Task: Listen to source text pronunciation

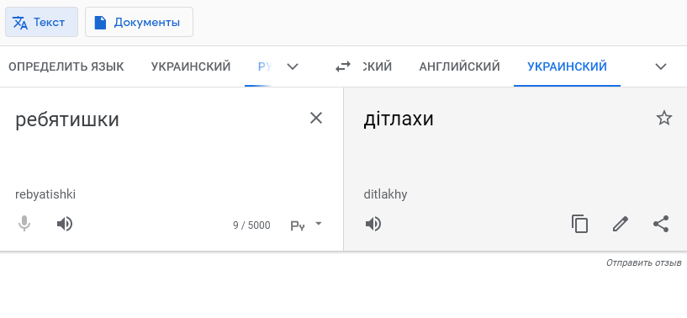Action: click(x=65, y=224)
